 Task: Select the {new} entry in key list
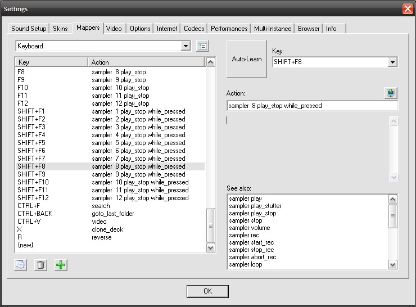(x=25, y=245)
